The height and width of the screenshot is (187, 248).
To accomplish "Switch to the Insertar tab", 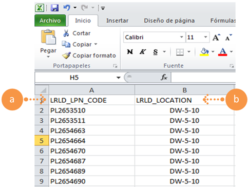I will point(117,21).
